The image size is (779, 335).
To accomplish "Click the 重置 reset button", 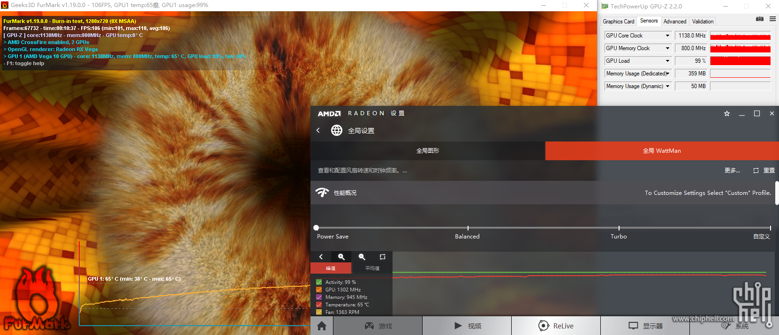I will pos(769,171).
